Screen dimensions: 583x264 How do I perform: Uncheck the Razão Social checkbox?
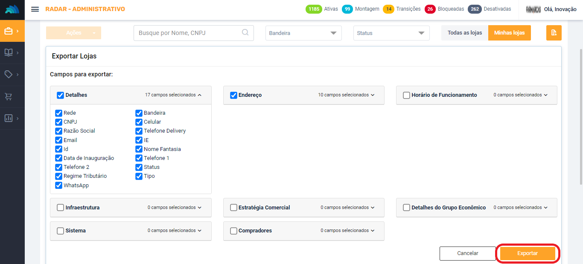point(59,131)
